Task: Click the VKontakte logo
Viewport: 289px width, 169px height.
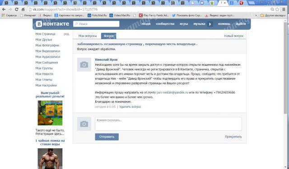Action: [x=52, y=24]
